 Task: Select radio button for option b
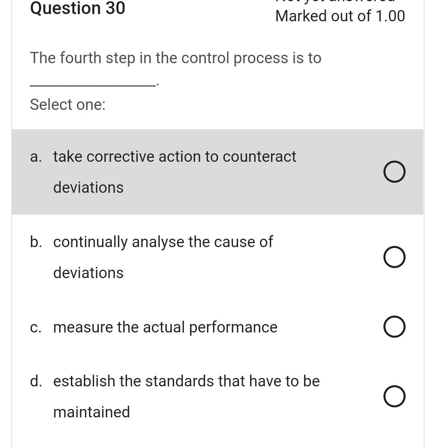(394, 257)
